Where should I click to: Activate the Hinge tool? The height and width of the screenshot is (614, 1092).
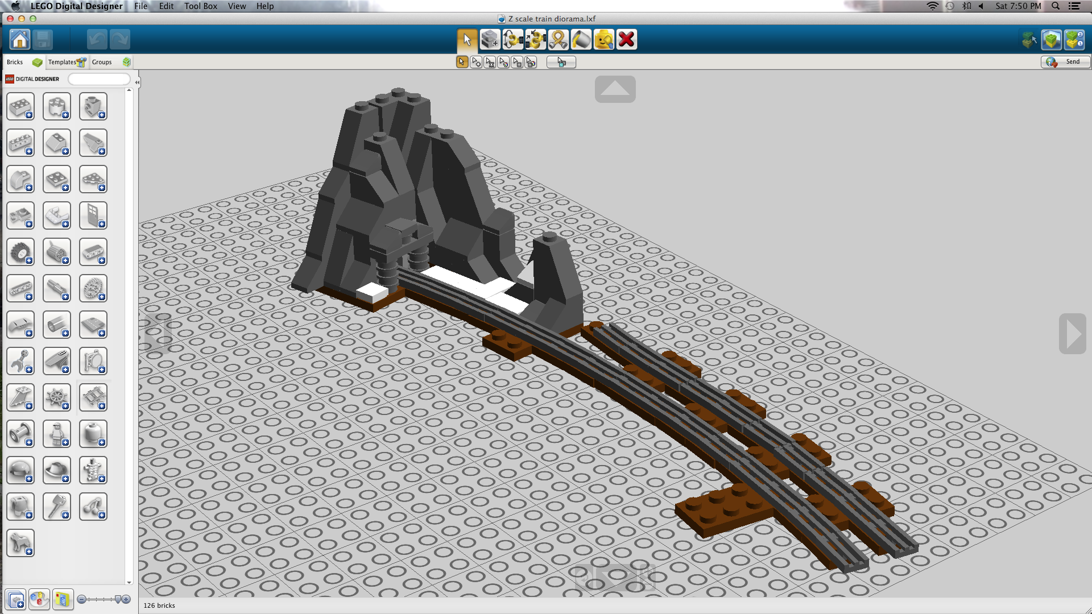(x=512, y=40)
